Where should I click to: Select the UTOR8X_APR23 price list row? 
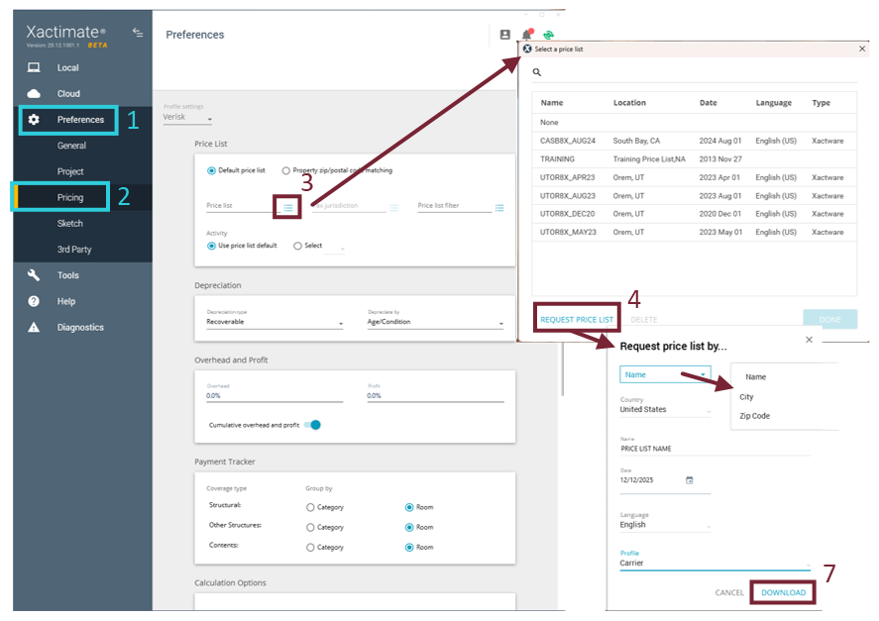point(694,177)
